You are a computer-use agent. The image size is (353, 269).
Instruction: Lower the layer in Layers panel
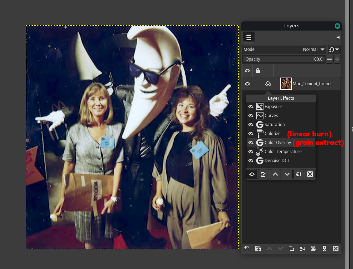click(280, 249)
